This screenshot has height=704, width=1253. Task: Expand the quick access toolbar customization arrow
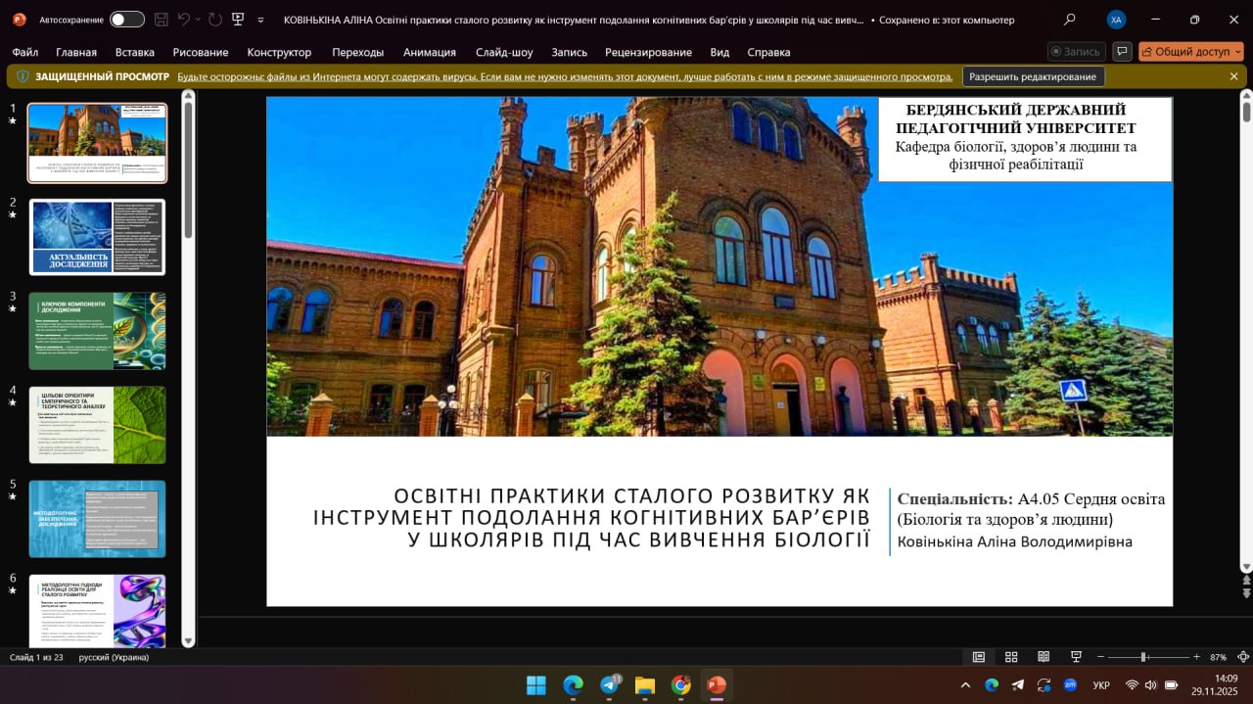[x=260, y=20]
